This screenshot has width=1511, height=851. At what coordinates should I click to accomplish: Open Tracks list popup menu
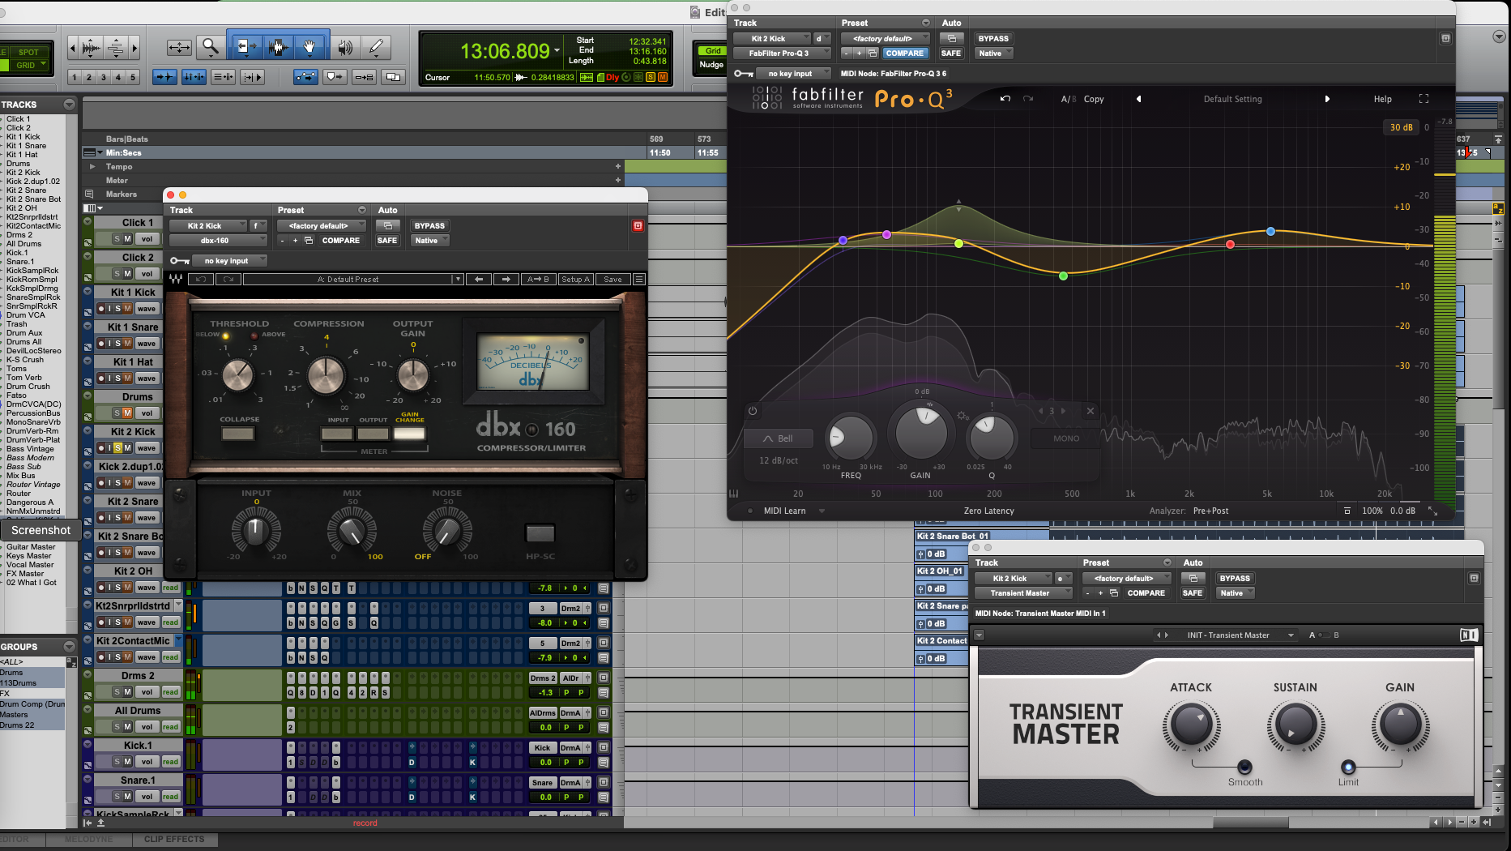pyautogui.click(x=69, y=105)
